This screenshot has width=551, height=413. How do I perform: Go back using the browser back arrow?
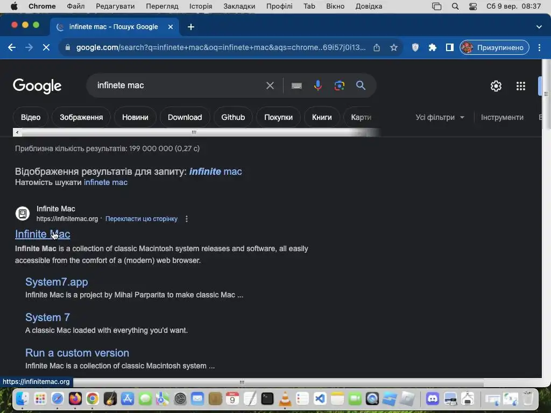pyautogui.click(x=12, y=47)
